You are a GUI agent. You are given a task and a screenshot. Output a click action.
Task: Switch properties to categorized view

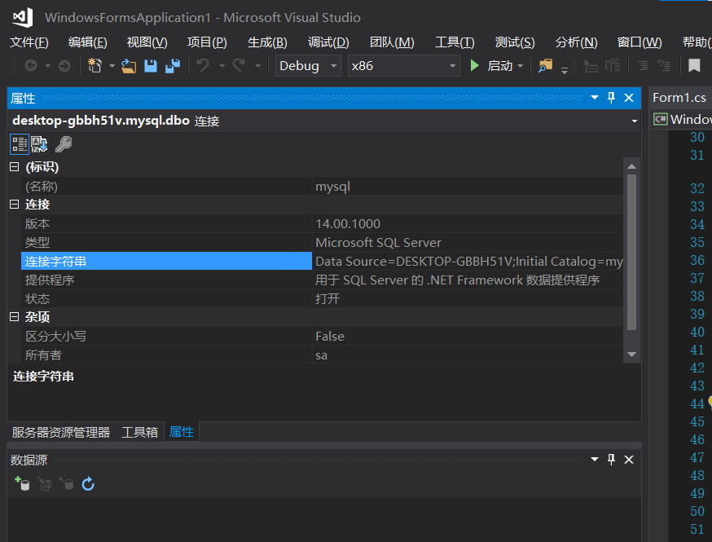click(x=20, y=144)
